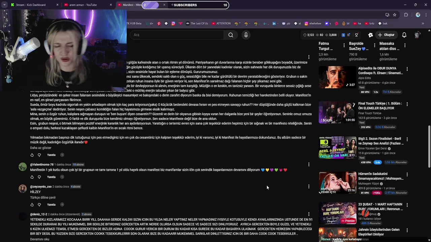Open the bak bookmark
This screenshot has height=242, width=431.
(x=383, y=24)
